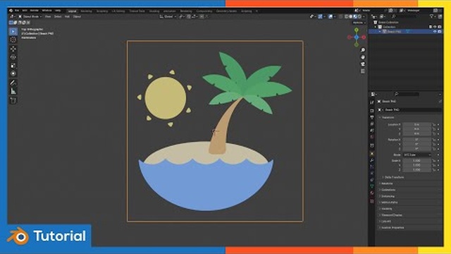Collapse the Collection tree arrow
The image size is (451, 254).
point(376,27)
